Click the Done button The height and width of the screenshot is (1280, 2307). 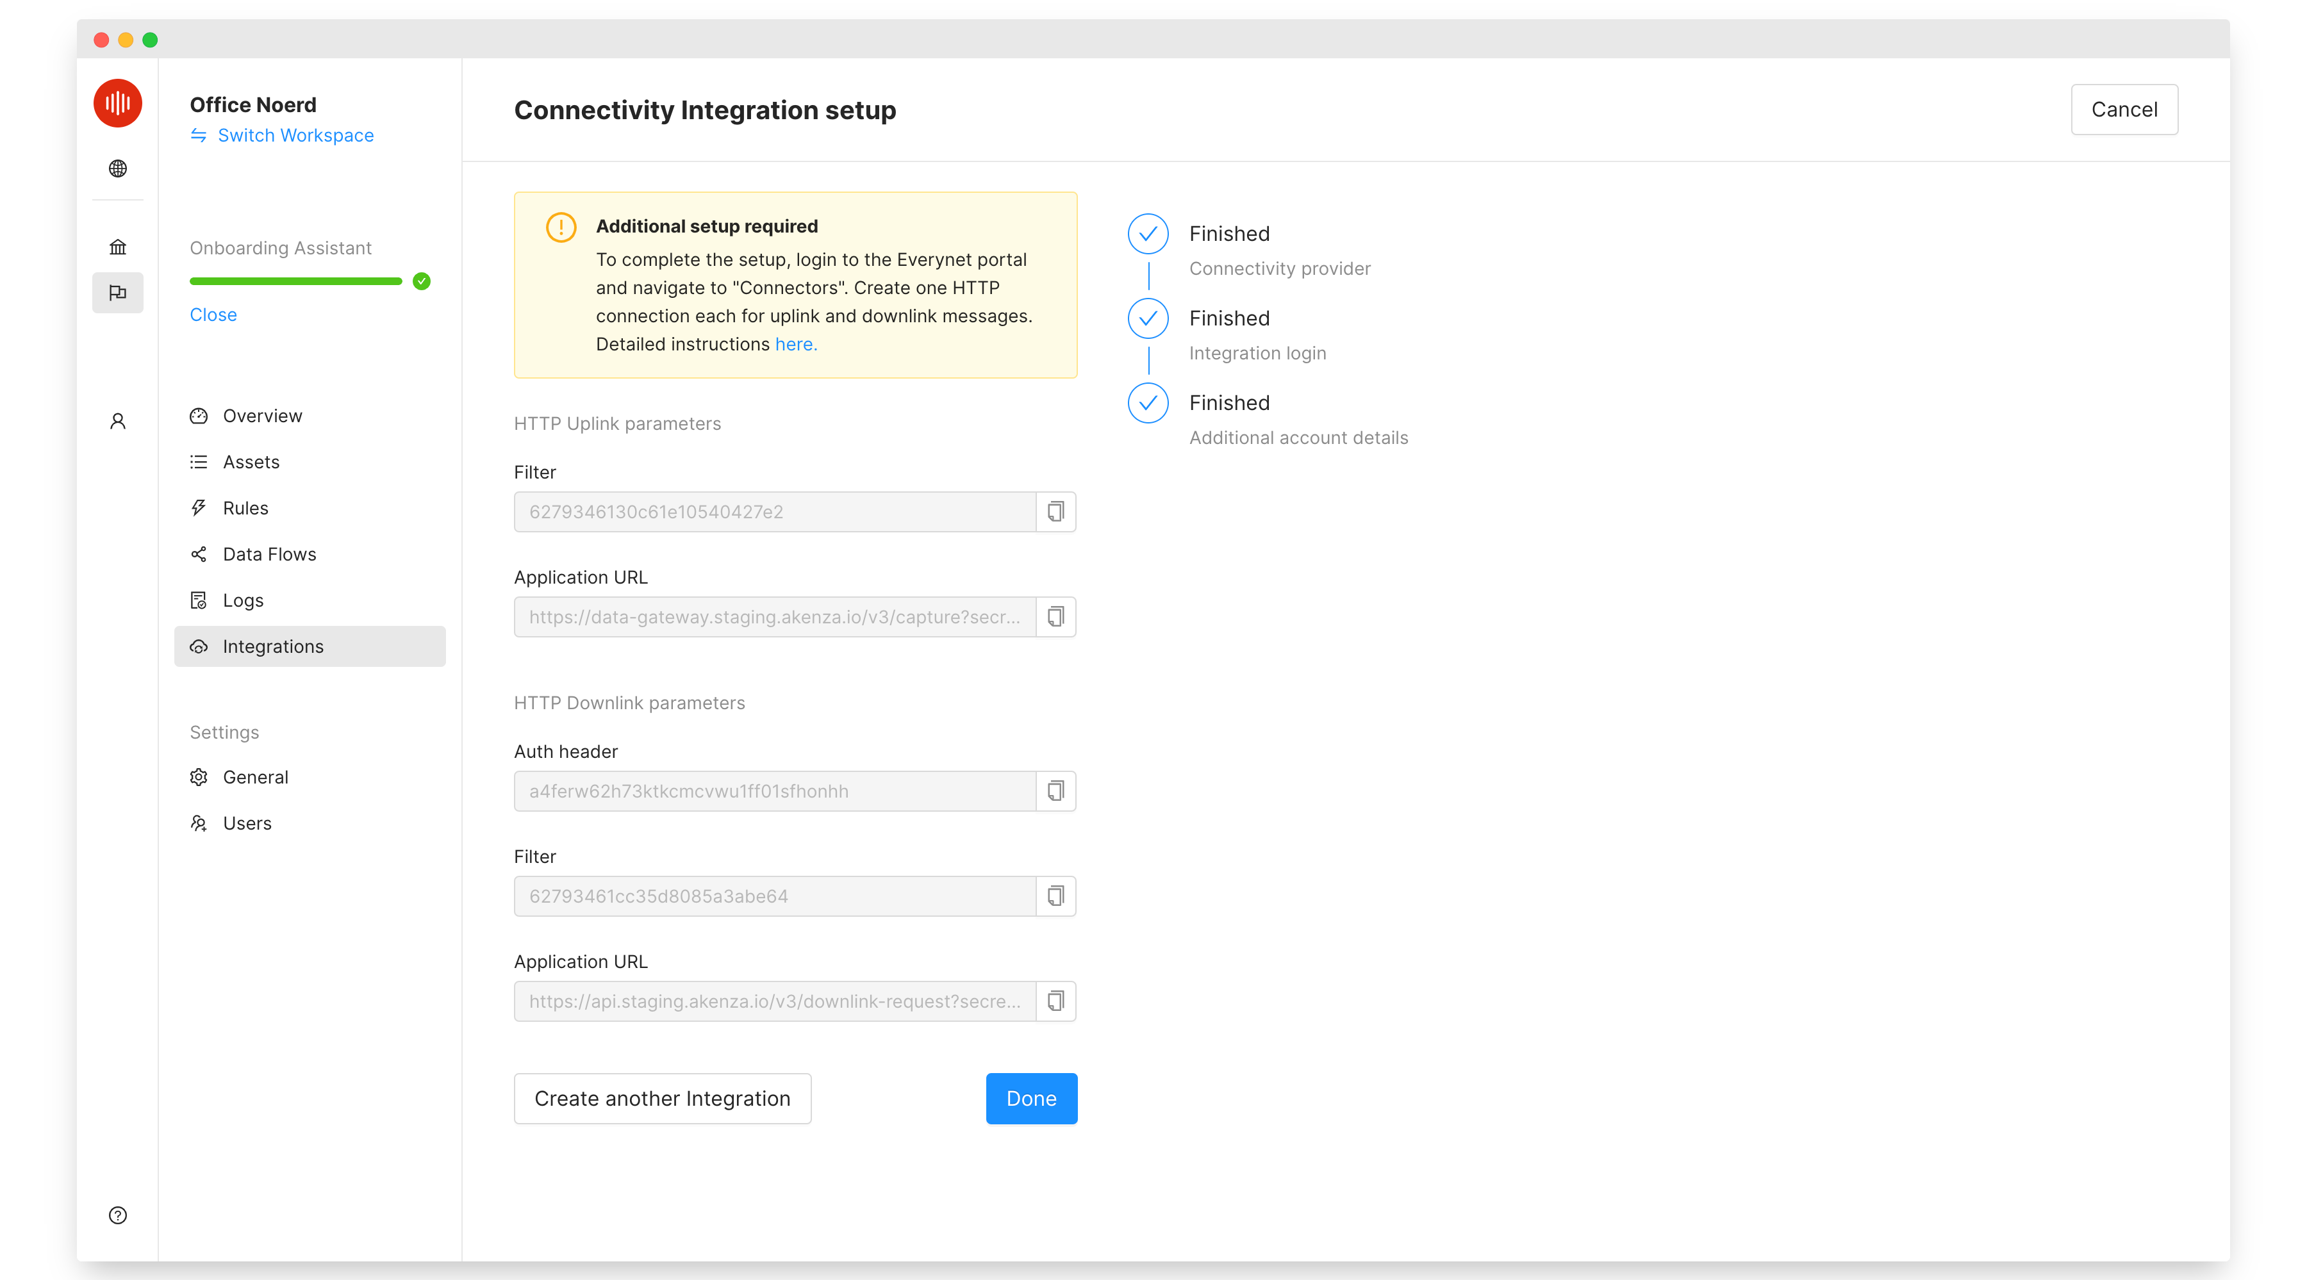(x=1032, y=1098)
